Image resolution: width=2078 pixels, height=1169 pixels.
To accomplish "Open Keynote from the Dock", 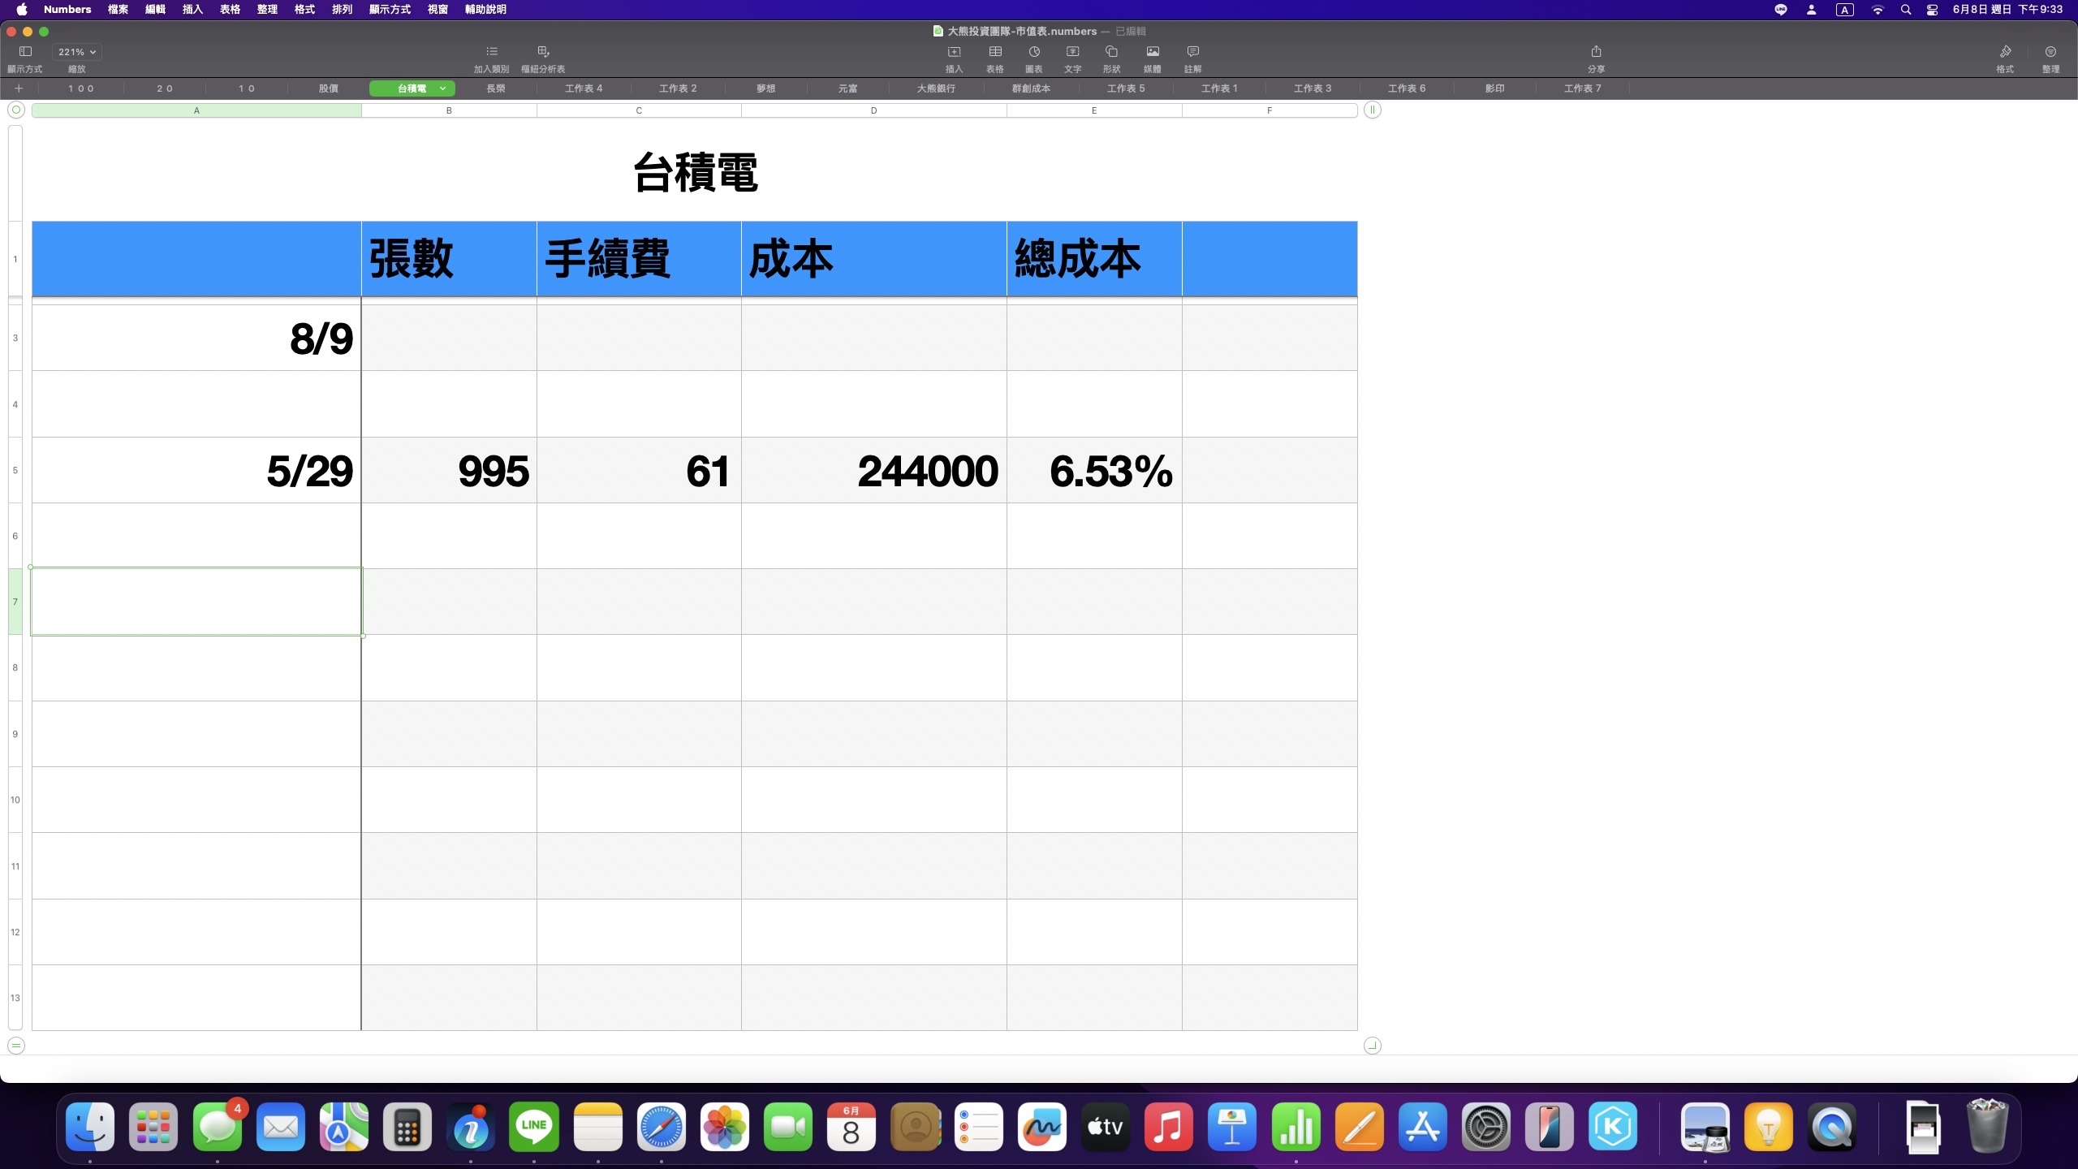I will click(1232, 1126).
